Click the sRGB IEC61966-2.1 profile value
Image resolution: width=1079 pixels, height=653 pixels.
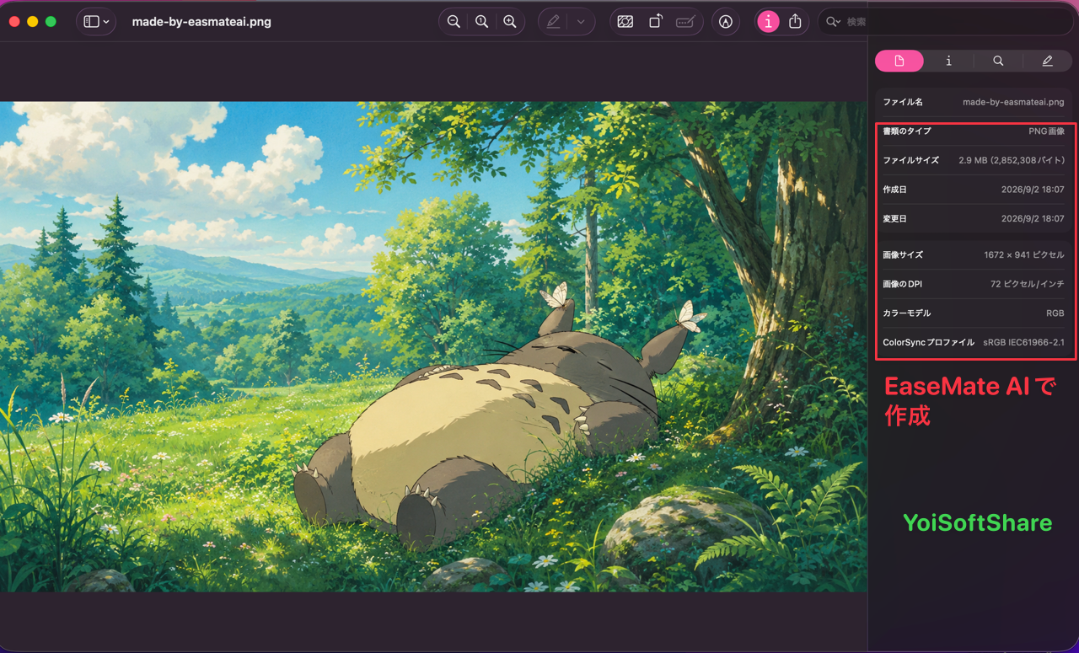coord(1023,343)
